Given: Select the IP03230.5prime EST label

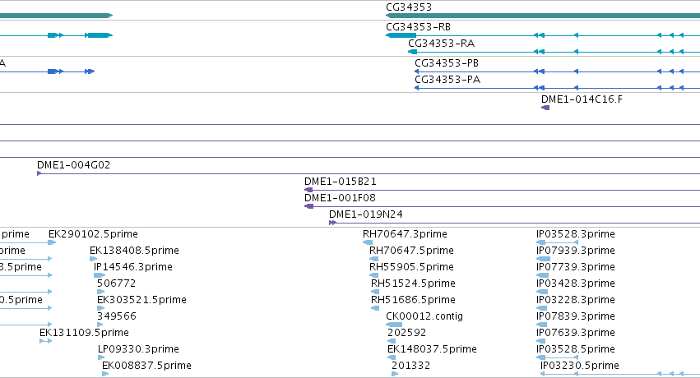Looking at the screenshot, I should click(579, 366).
